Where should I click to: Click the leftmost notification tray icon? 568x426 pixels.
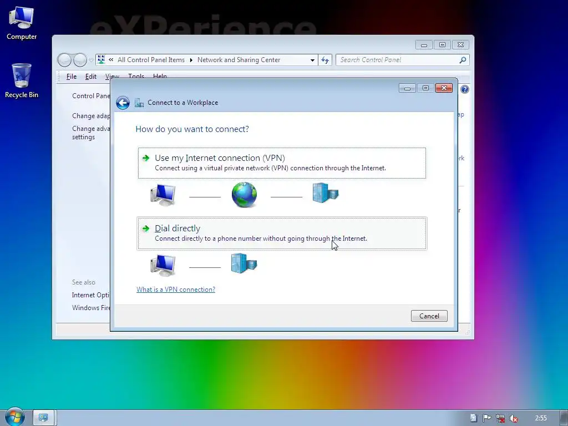pos(473,418)
